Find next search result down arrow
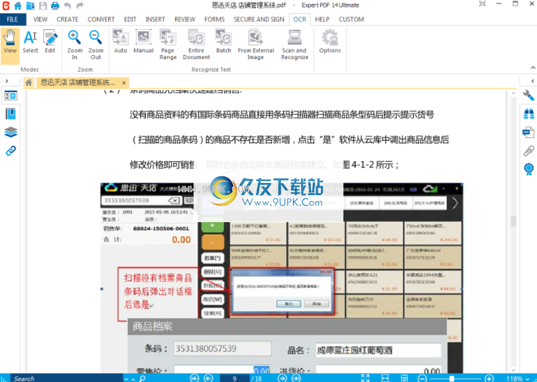This screenshot has width=537, height=382. tap(127, 379)
